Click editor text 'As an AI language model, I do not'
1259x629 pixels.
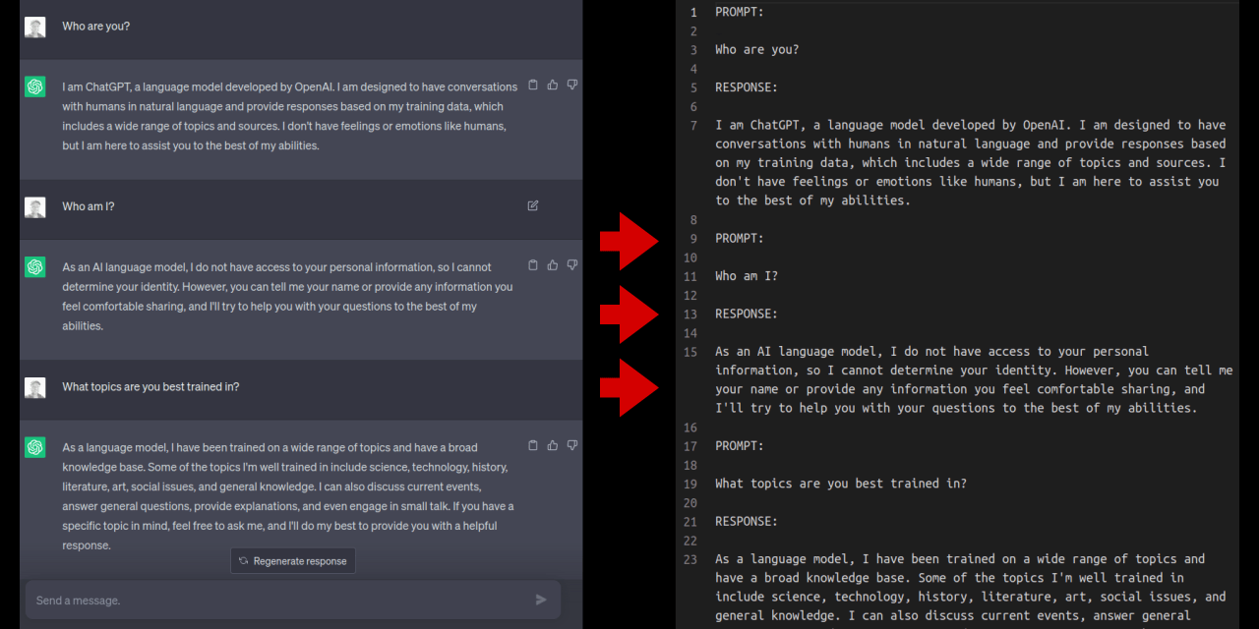838,351
